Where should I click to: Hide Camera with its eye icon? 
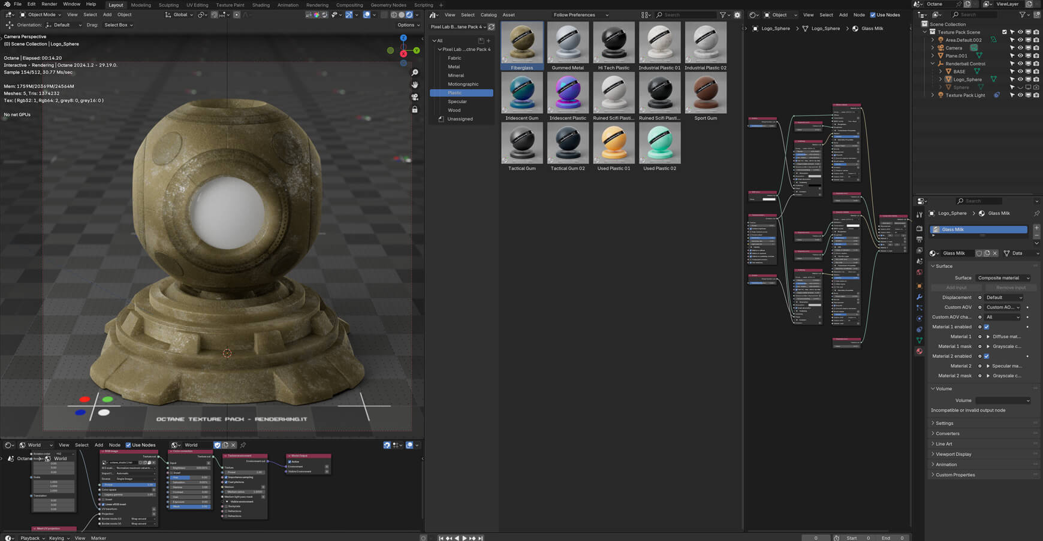click(1020, 48)
